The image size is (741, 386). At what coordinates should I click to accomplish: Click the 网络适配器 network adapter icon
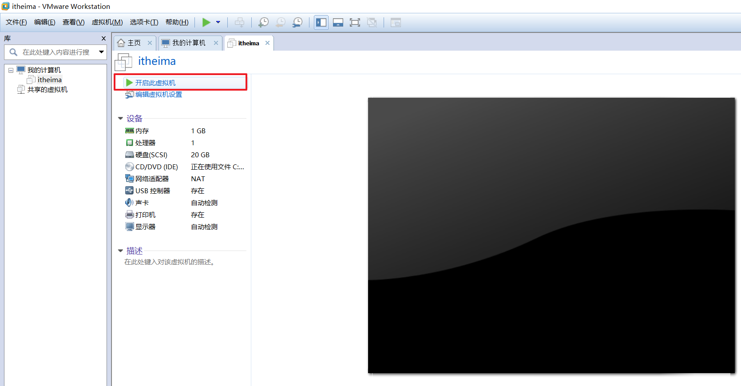click(129, 179)
